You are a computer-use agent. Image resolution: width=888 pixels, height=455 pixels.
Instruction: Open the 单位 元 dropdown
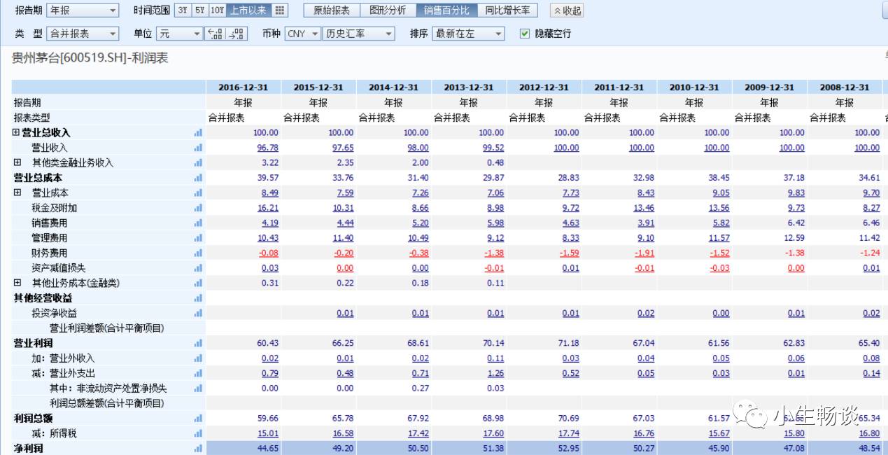coord(180,34)
